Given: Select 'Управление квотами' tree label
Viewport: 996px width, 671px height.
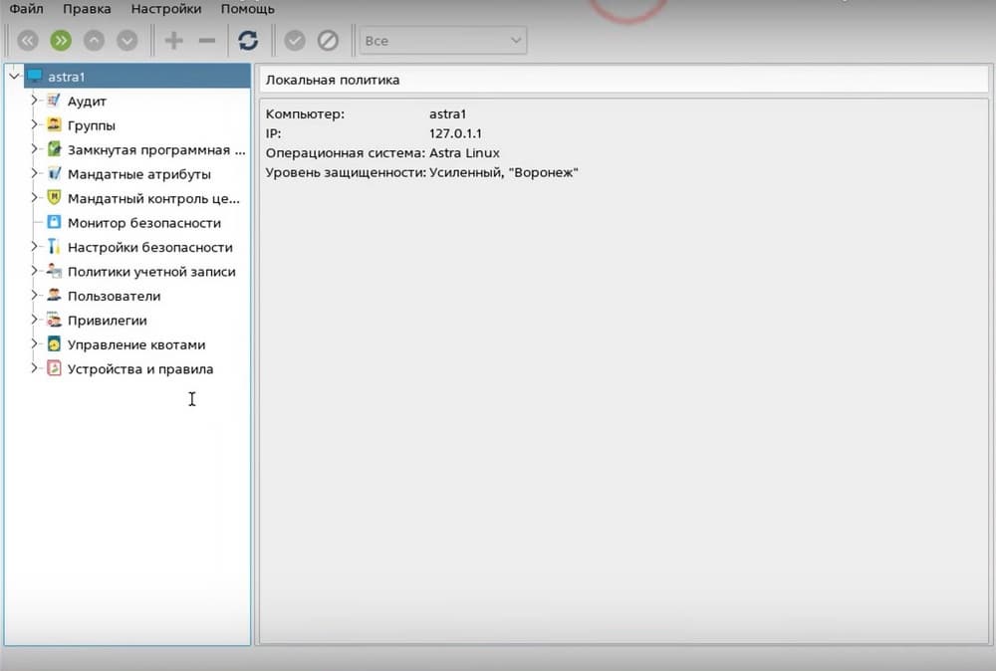Looking at the screenshot, I should click(x=136, y=344).
